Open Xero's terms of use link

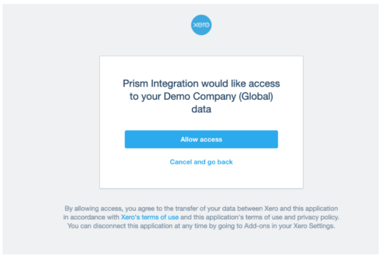tap(150, 217)
